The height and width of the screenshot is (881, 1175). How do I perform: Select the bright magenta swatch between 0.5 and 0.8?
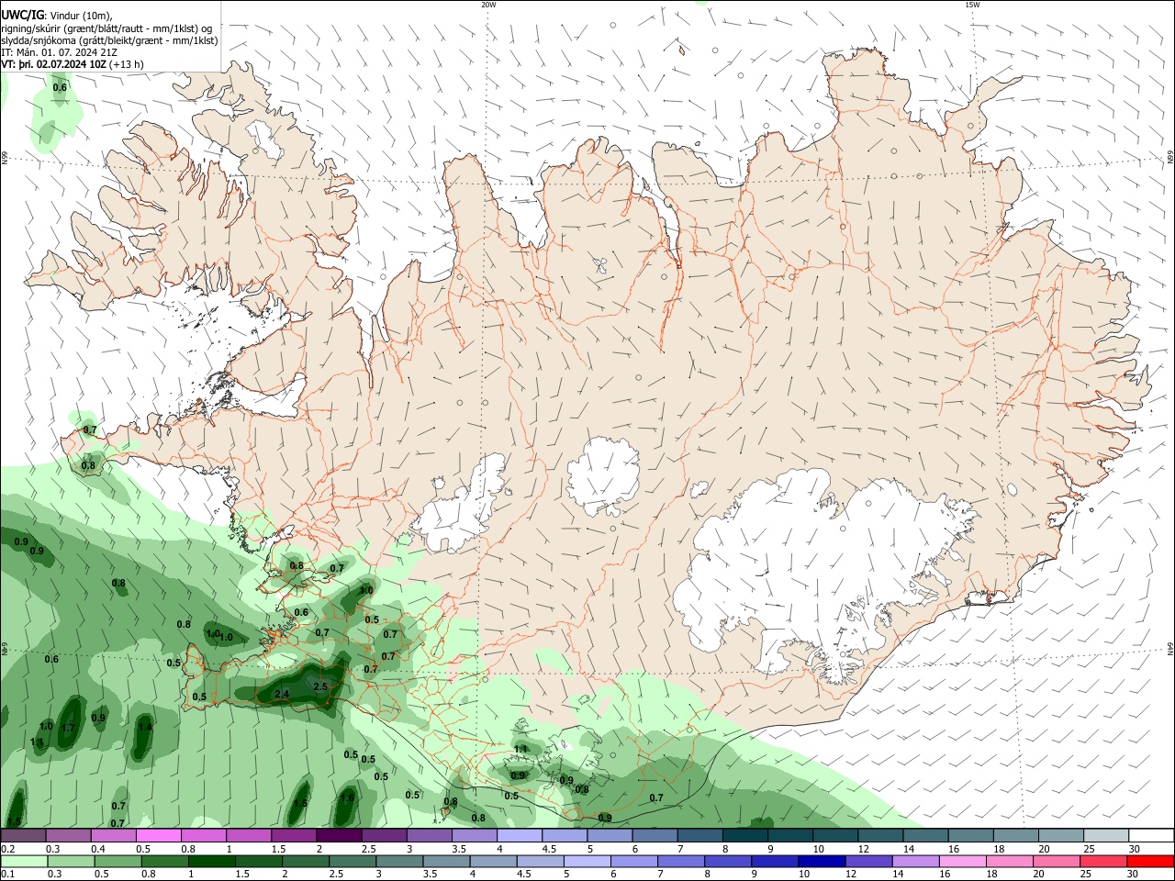(x=159, y=835)
